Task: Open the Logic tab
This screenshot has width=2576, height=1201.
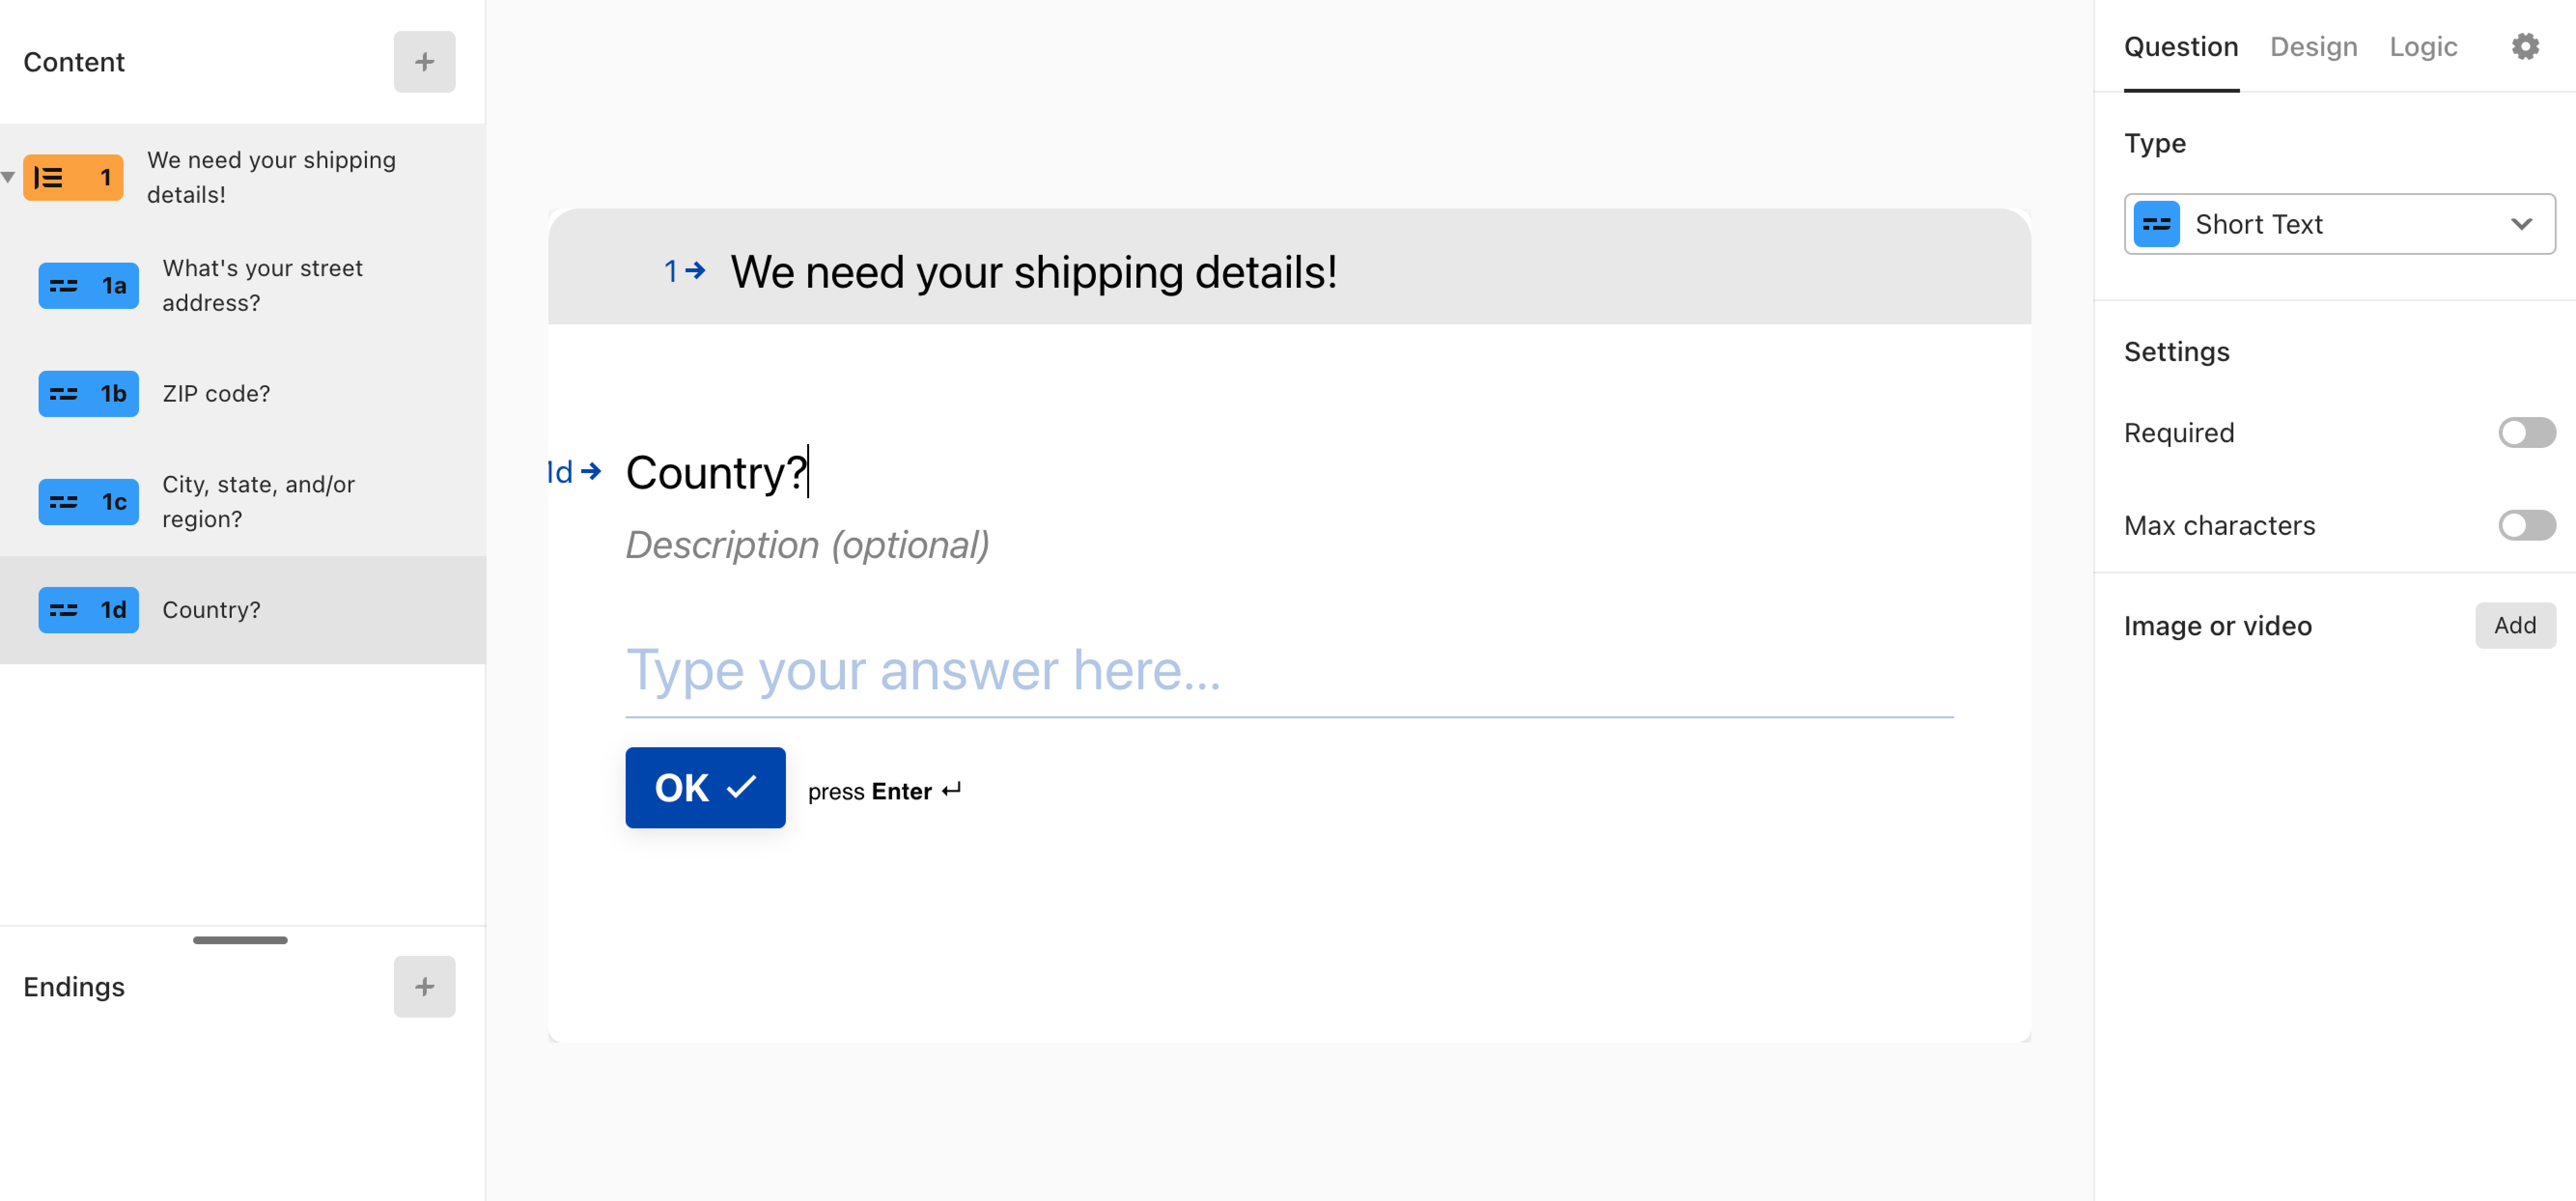Action: (2422, 47)
